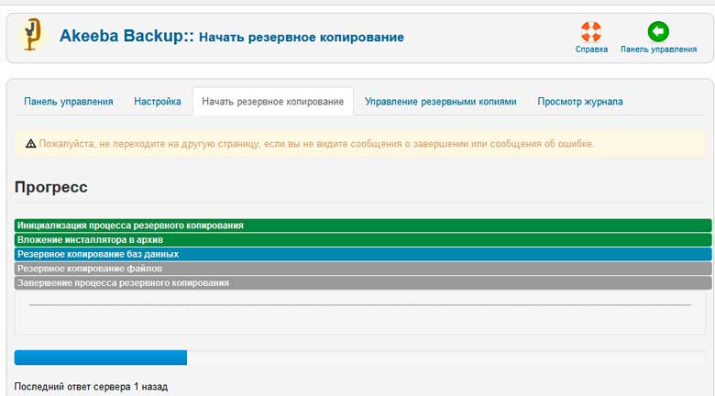This screenshot has width=715, height=396.
Task: Click the Справка link label
Action: 591,49
